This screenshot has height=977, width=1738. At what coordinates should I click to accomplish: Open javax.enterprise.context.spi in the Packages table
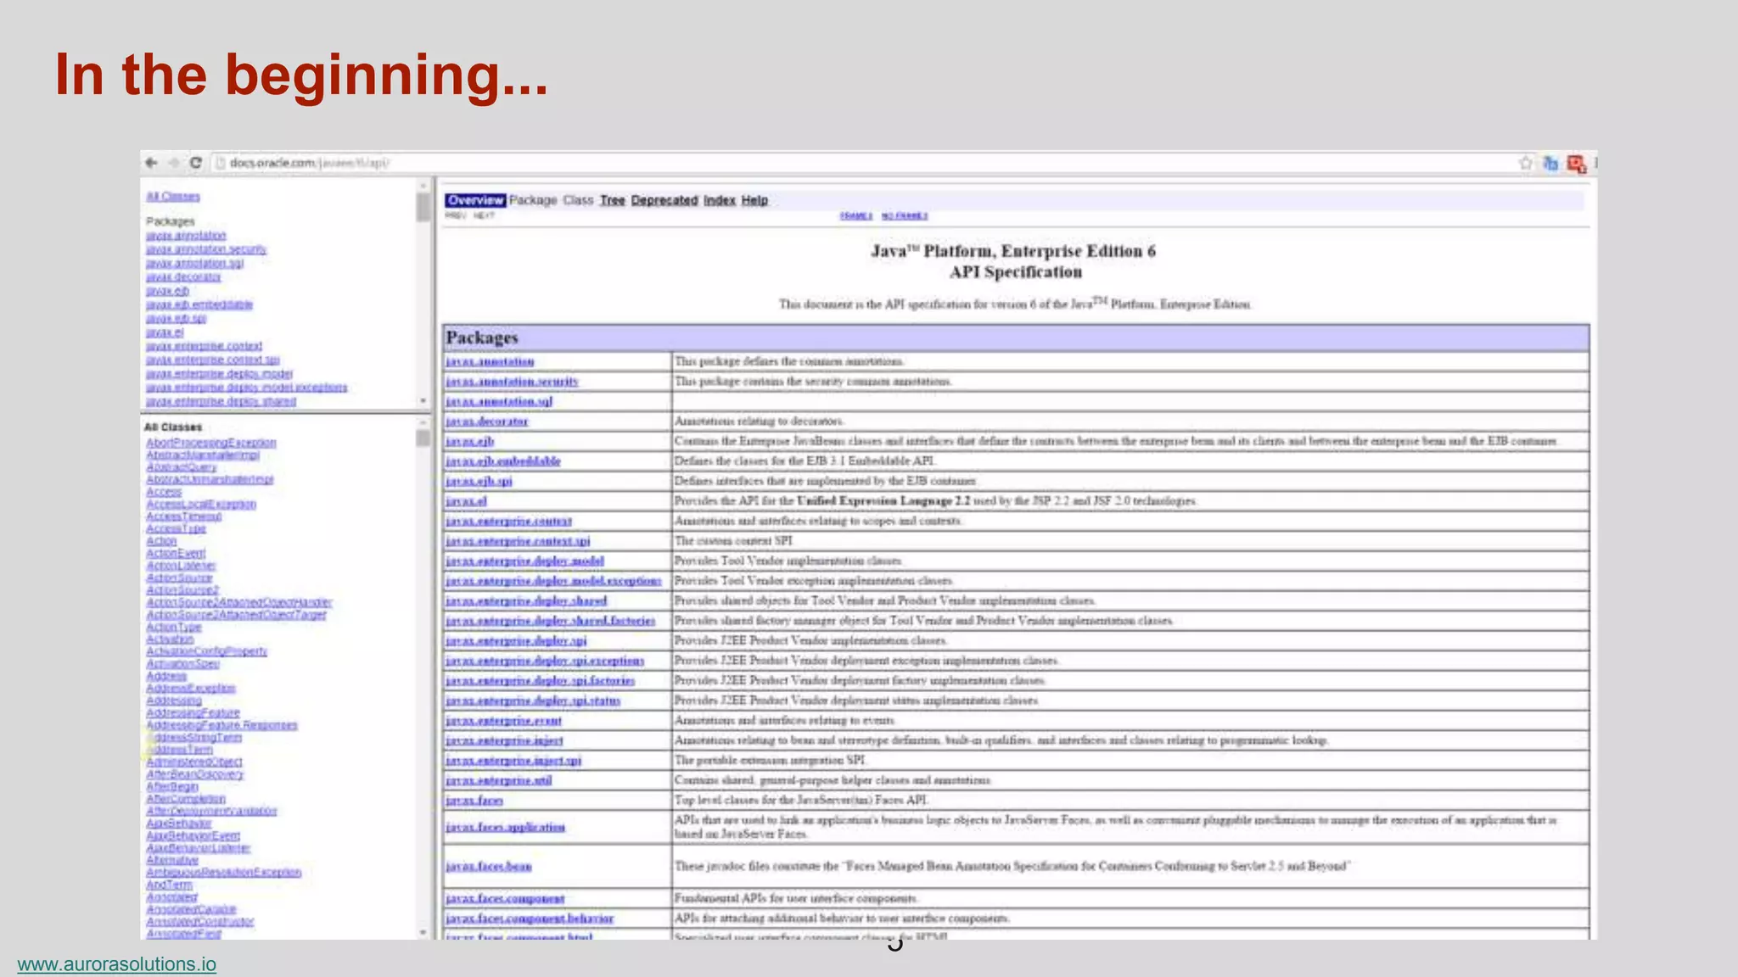click(x=518, y=541)
